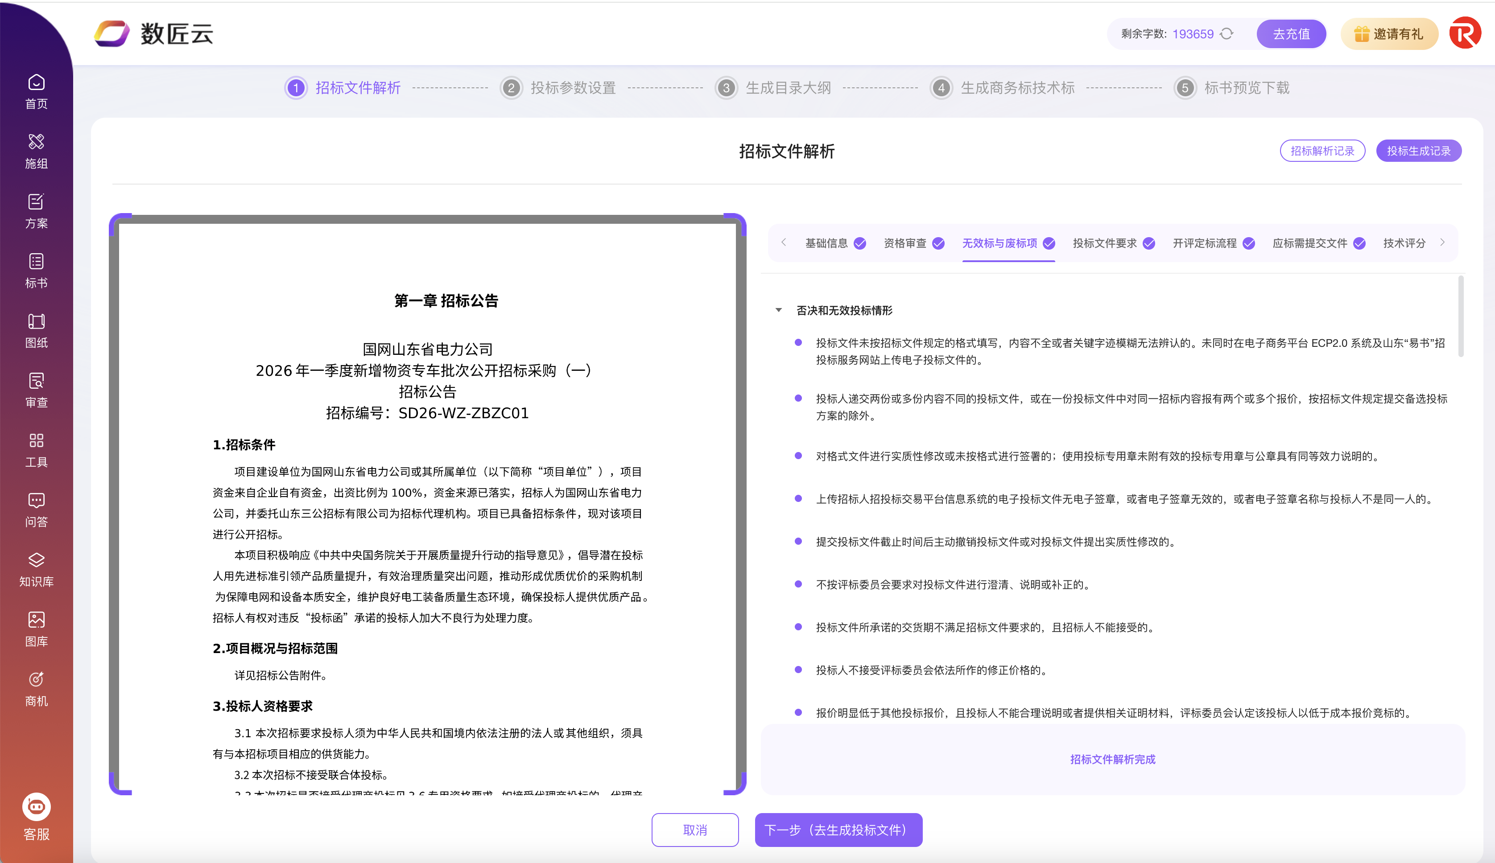This screenshot has width=1495, height=863.
Task: Click 取消 cancel button
Action: (x=695, y=830)
